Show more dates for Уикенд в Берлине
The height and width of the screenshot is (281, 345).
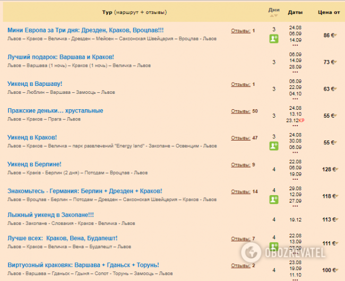point(295,179)
